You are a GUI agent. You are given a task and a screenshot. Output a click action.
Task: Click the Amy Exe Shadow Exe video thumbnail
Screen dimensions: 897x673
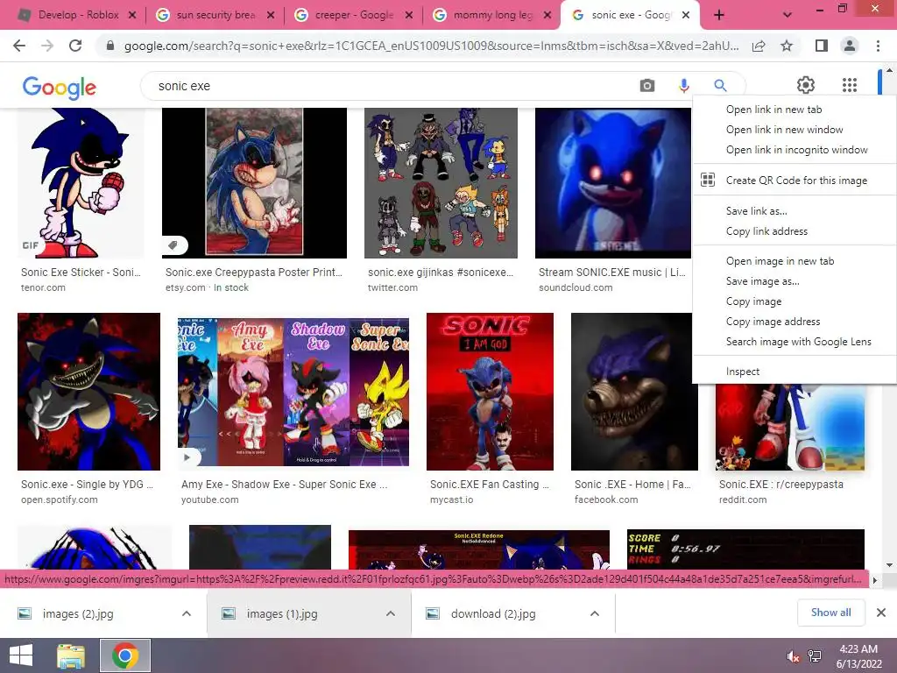pyautogui.click(x=293, y=392)
